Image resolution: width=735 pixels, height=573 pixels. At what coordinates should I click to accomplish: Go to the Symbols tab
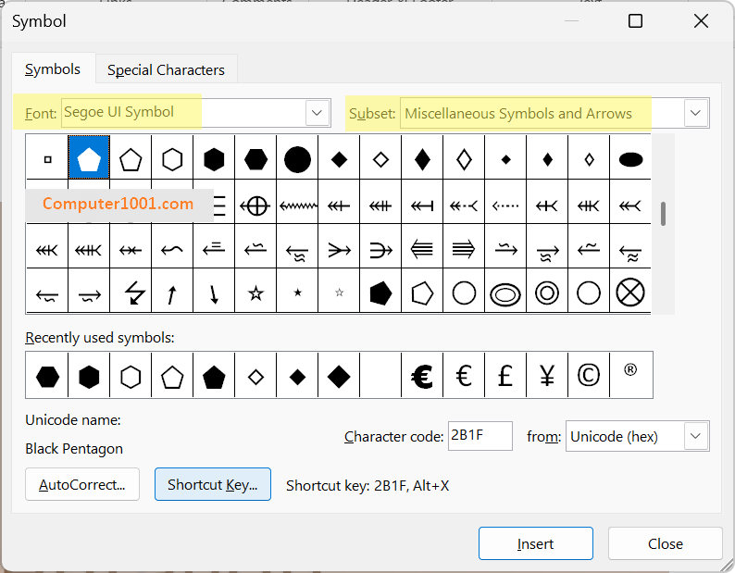pos(53,69)
